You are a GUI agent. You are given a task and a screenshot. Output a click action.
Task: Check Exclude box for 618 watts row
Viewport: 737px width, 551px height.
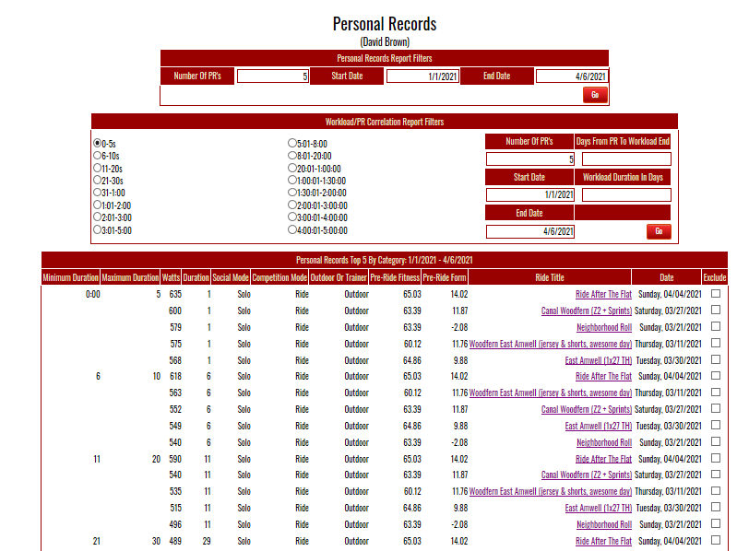click(716, 375)
